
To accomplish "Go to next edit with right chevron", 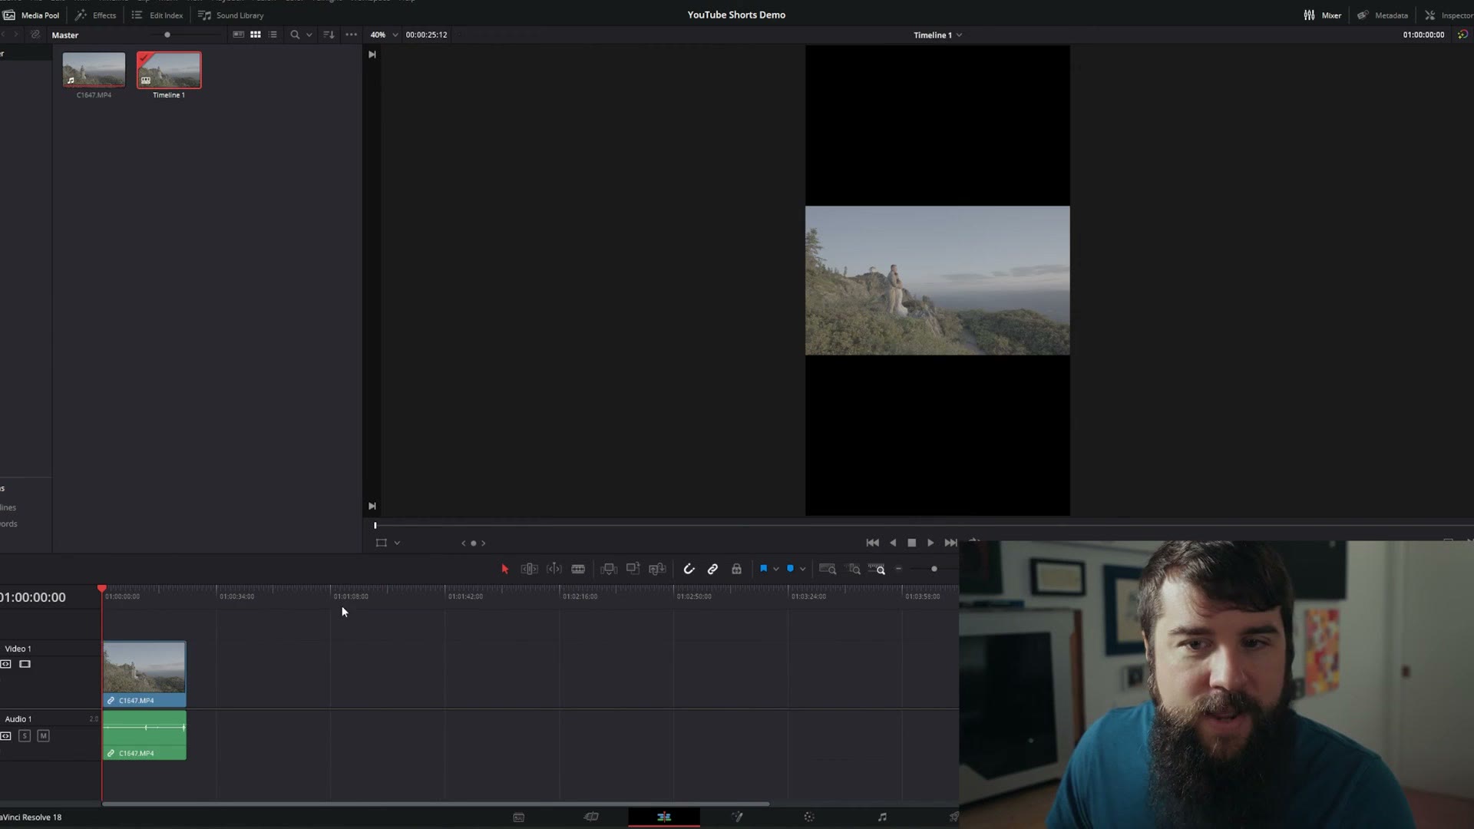I will click(x=483, y=543).
